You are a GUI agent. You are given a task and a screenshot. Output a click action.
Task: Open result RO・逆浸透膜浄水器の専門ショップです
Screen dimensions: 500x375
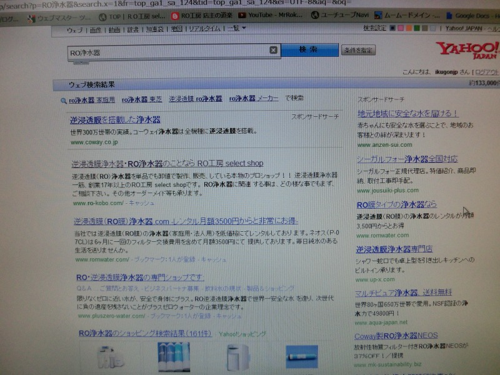coord(140,277)
